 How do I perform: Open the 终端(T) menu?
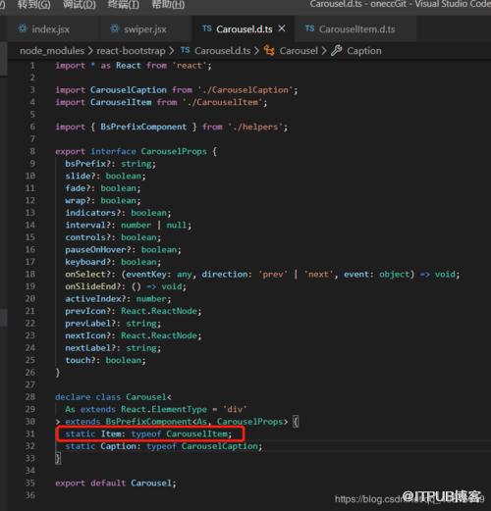(123, 4)
